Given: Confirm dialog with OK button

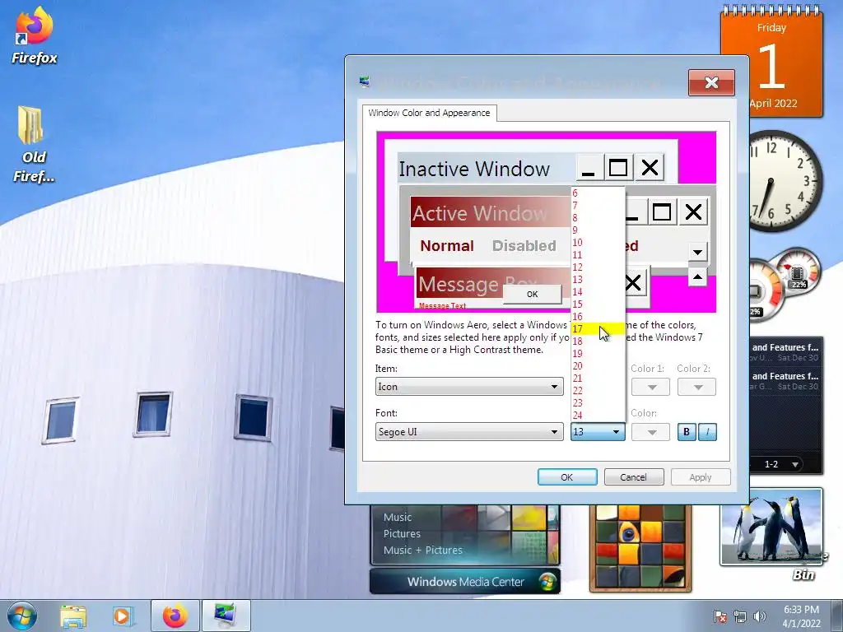Looking at the screenshot, I should 567,477.
